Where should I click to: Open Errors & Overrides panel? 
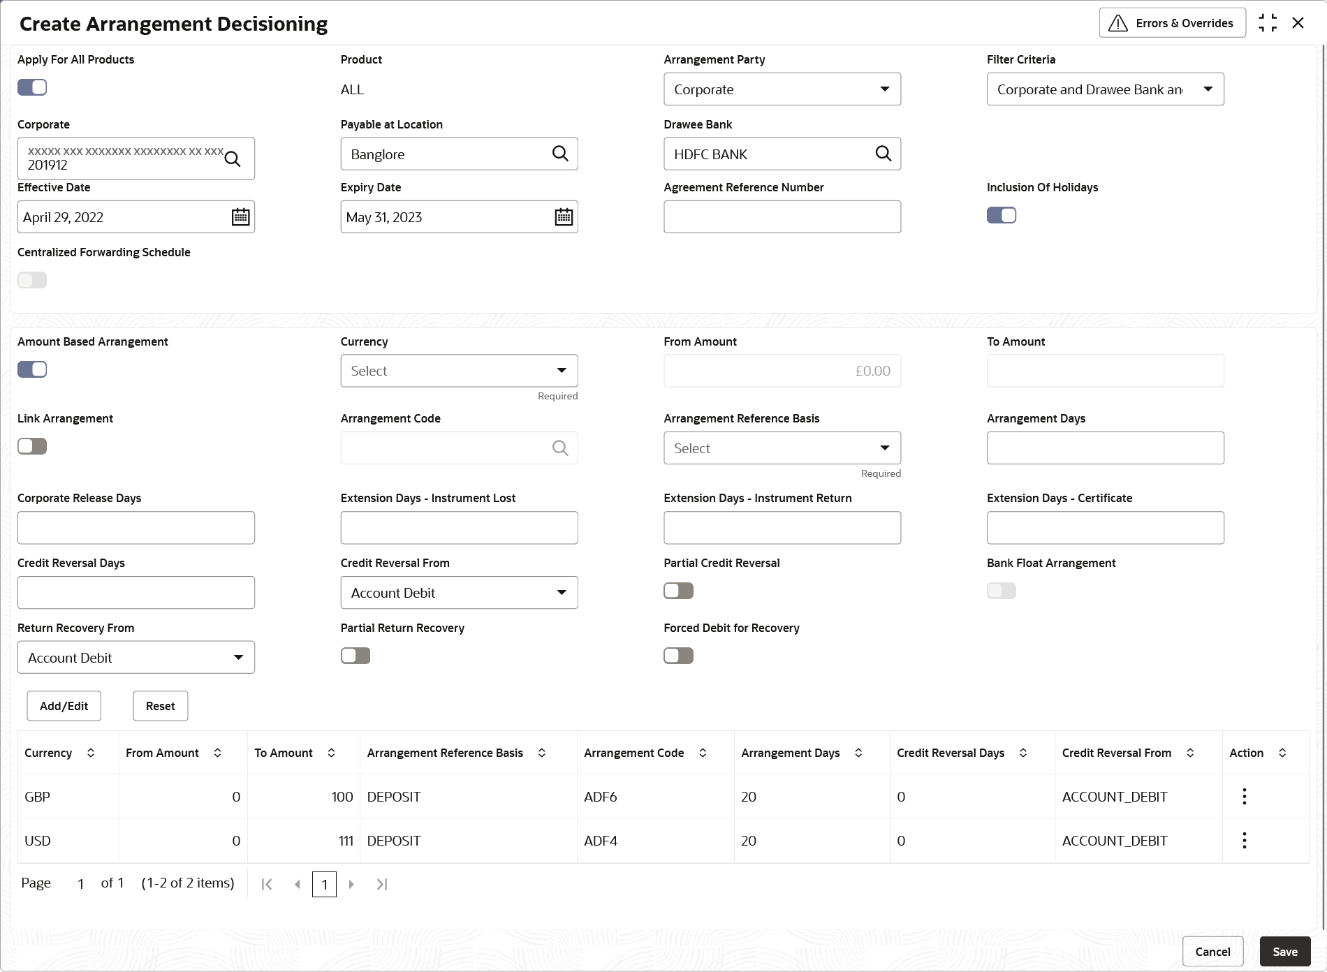[1172, 23]
